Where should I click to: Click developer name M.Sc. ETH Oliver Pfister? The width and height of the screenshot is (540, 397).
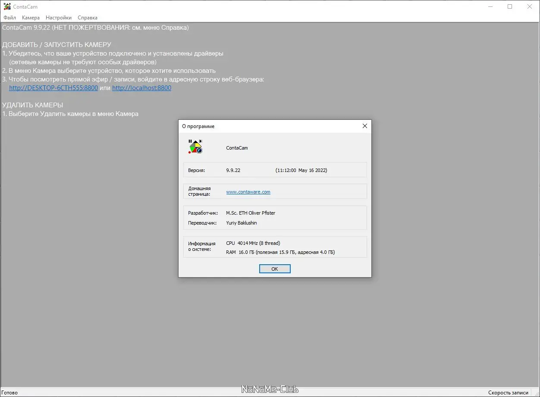pos(251,213)
